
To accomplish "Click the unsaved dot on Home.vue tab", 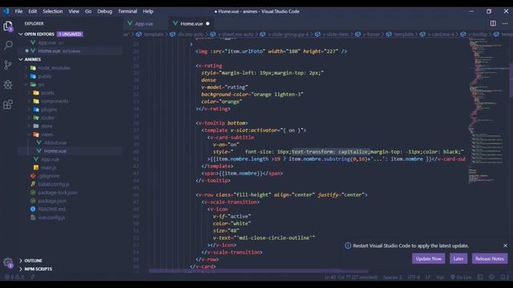I will [208, 23].
